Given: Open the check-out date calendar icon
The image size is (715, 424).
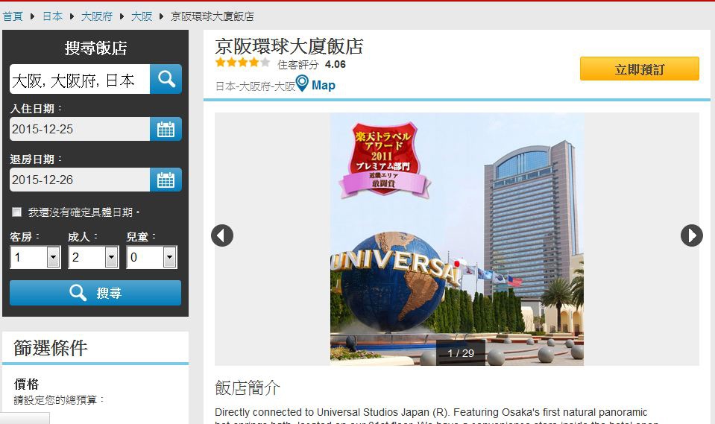Looking at the screenshot, I should 166,180.
